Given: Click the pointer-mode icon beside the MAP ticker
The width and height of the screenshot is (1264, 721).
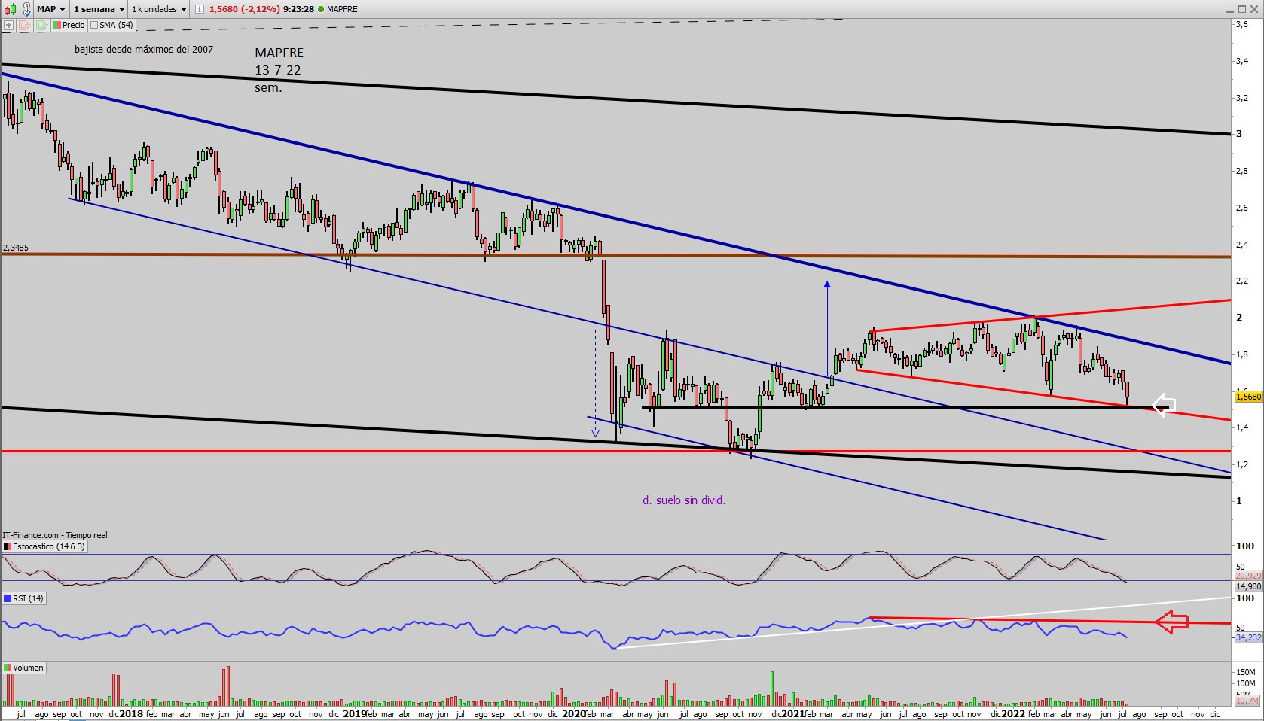Looking at the screenshot, I should tap(26, 9).
